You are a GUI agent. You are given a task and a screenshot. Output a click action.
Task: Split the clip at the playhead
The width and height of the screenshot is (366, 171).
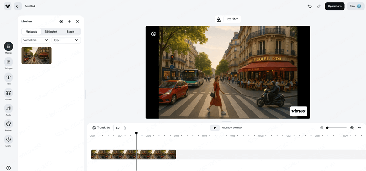pos(118,128)
